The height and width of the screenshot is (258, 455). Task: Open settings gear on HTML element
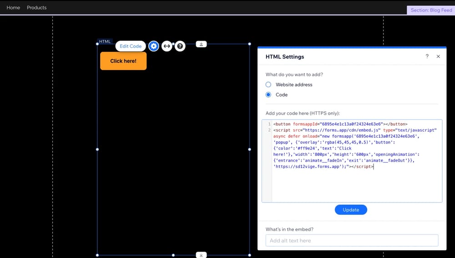pos(153,46)
